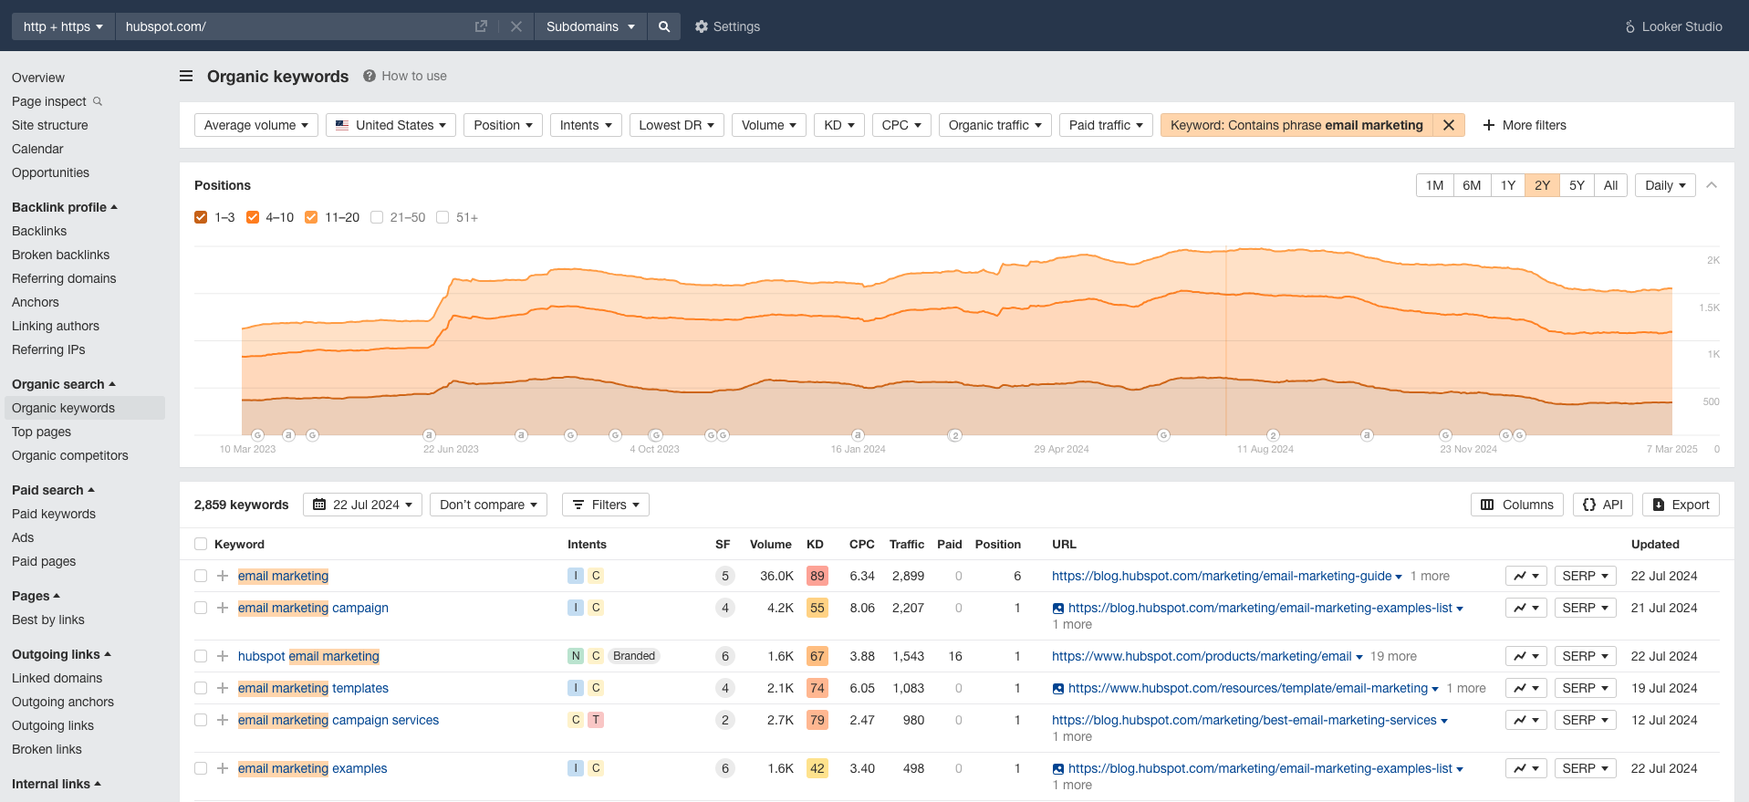Open the API button
The height and width of the screenshot is (802, 1749).
[1603, 505]
